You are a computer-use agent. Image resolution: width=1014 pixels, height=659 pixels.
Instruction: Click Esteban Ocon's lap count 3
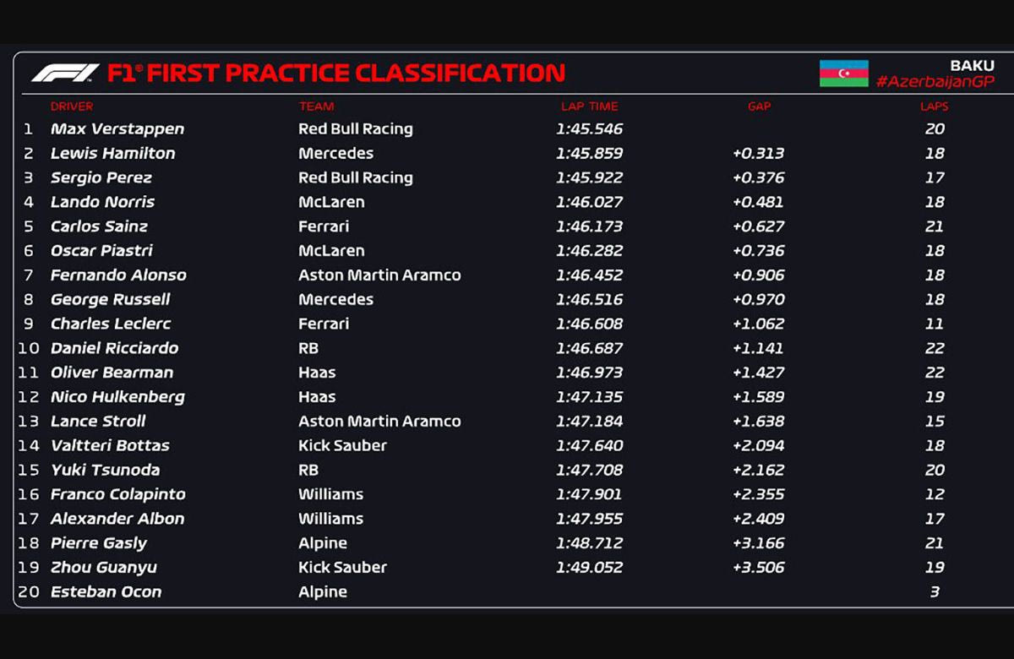pos(934,592)
